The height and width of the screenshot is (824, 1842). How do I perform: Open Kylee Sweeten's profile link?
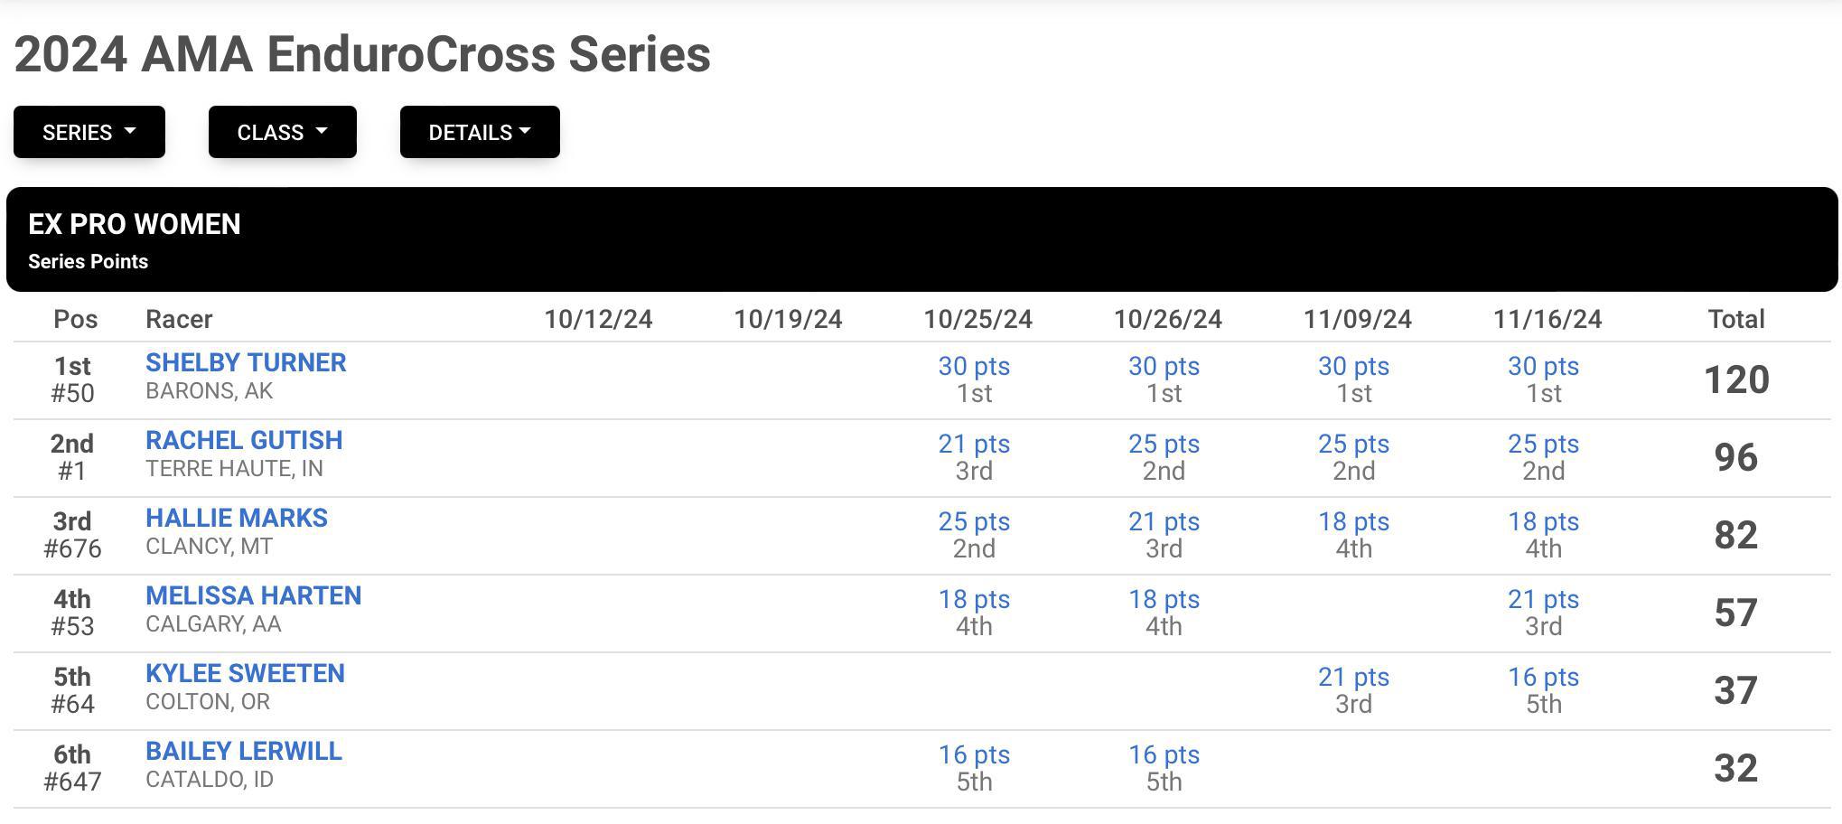coord(245,673)
